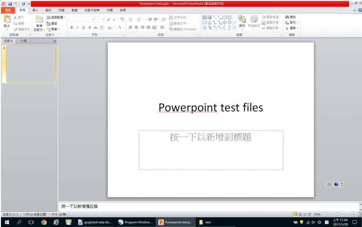The width and height of the screenshot is (362, 227).
Task: Click the Save icon in quick access toolbar
Action: (x=10, y=4)
